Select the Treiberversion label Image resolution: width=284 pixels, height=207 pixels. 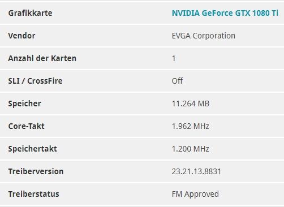pyautogui.click(x=36, y=171)
